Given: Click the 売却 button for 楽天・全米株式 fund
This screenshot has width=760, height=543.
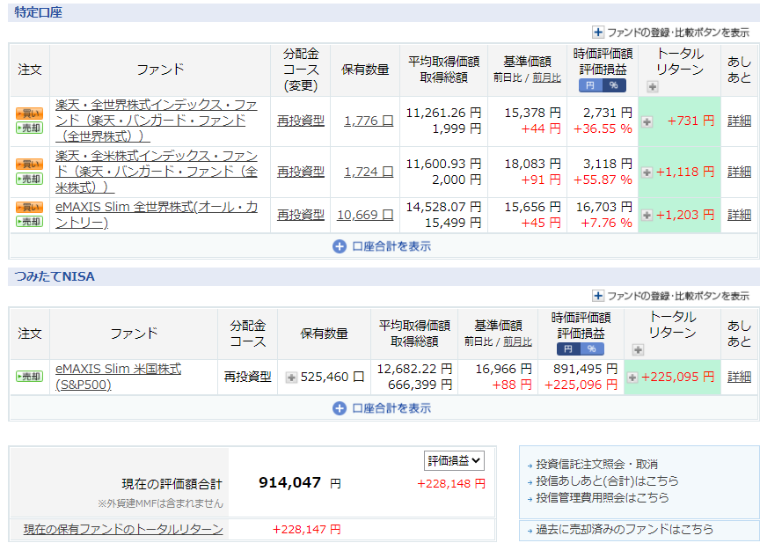Looking at the screenshot, I should point(30,179).
